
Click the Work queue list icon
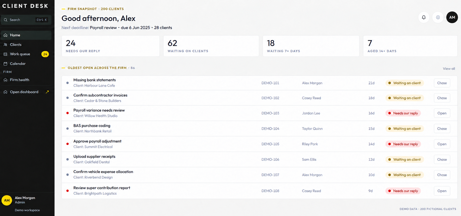(x=5, y=54)
